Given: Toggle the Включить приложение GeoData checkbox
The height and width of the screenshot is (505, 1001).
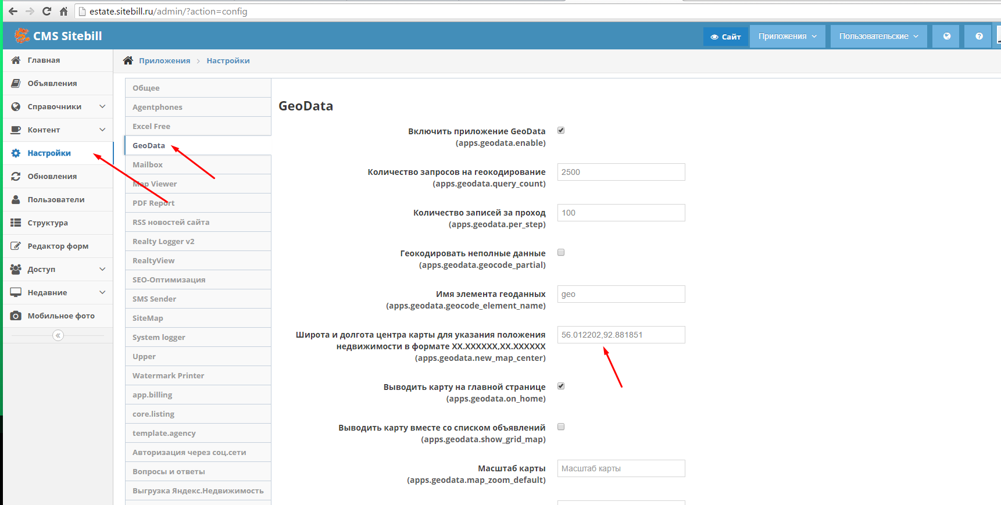Looking at the screenshot, I should point(561,130).
